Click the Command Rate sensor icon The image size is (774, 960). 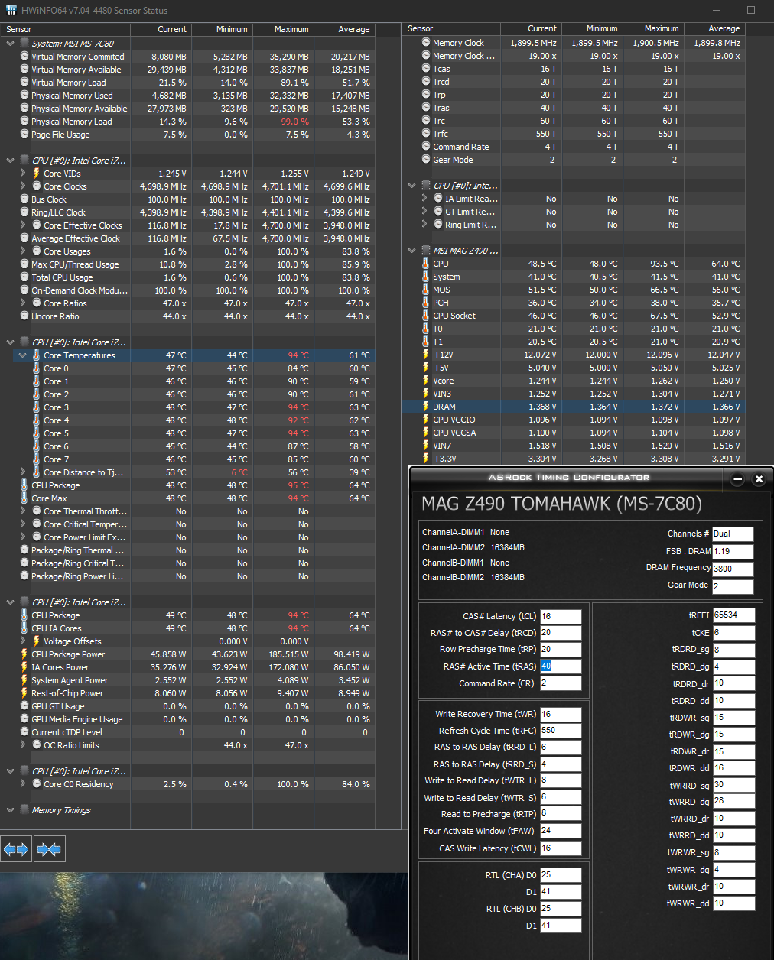(426, 147)
